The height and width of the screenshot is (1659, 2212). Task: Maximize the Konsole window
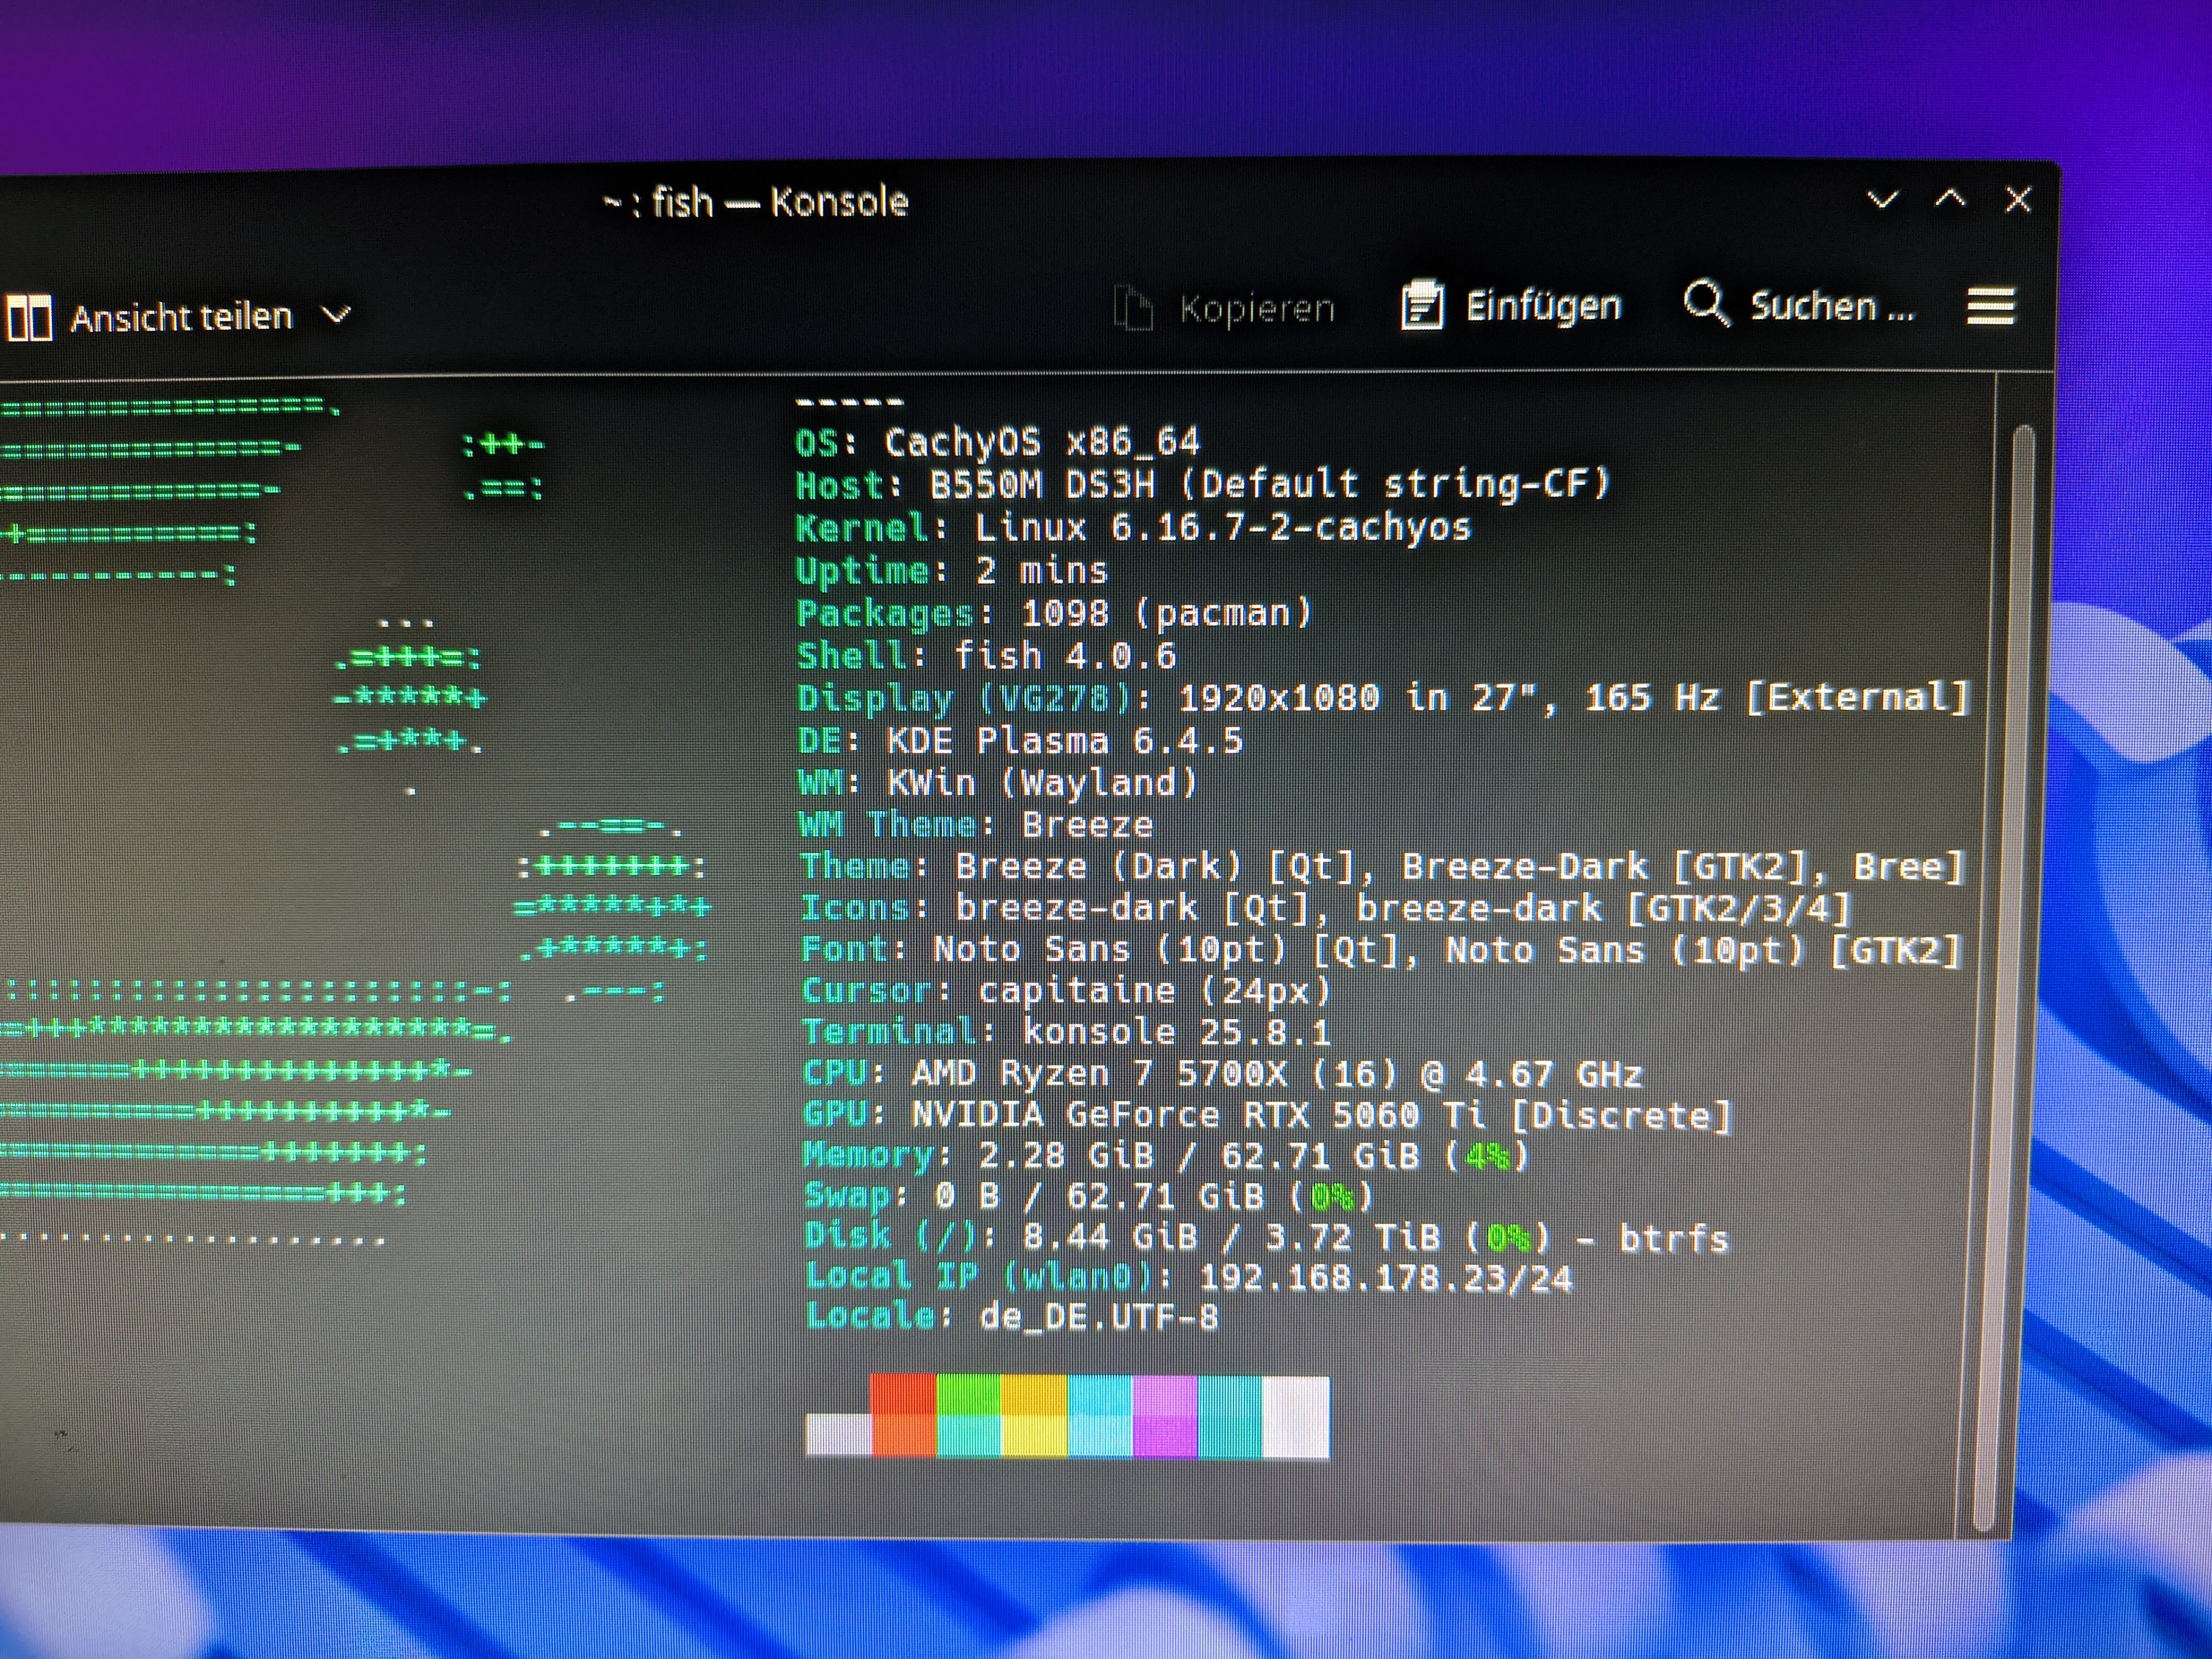(x=1950, y=199)
